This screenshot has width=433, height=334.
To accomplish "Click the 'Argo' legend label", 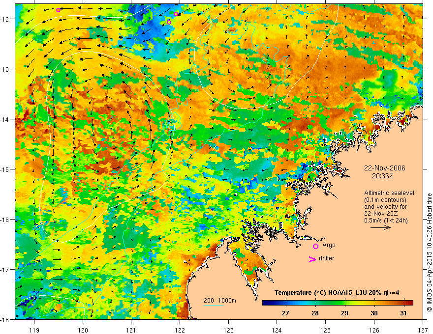I will pos(329,245).
